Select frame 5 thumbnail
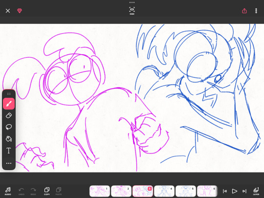The width and height of the screenshot is (264, 198). (186, 191)
